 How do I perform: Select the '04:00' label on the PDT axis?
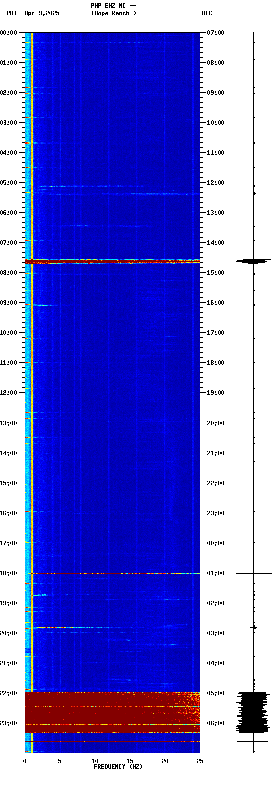pyautogui.click(x=8, y=153)
